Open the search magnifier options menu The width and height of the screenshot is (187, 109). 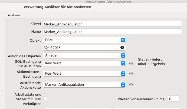pyautogui.click(x=47, y=48)
